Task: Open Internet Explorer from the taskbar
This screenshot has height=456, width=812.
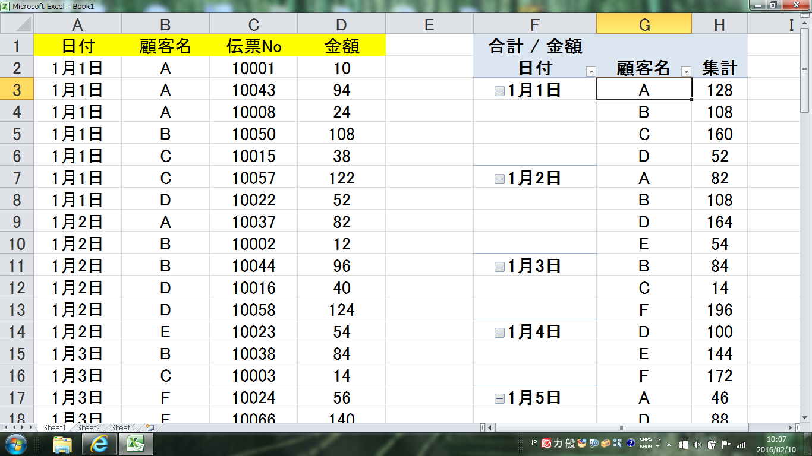Action: (x=99, y=444)
